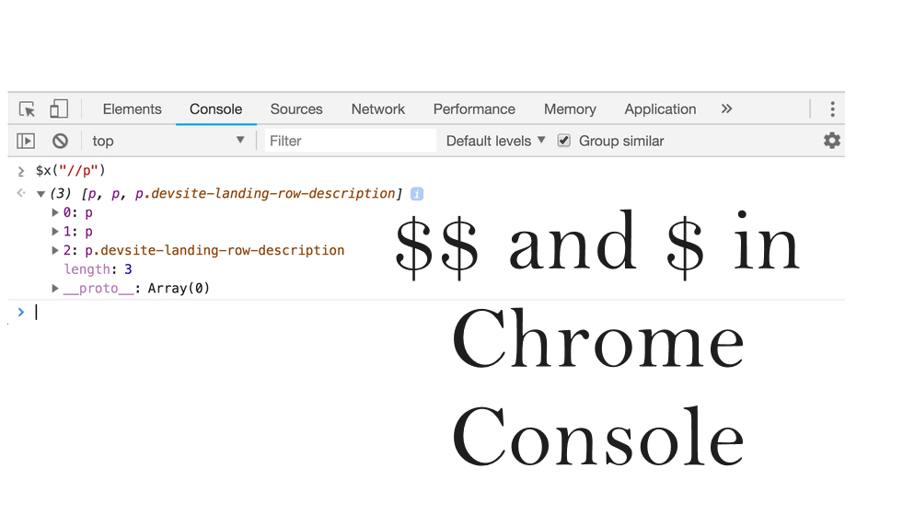Open the Memory tab
This screenshot has height=514, width=903.
coord(570,109)
